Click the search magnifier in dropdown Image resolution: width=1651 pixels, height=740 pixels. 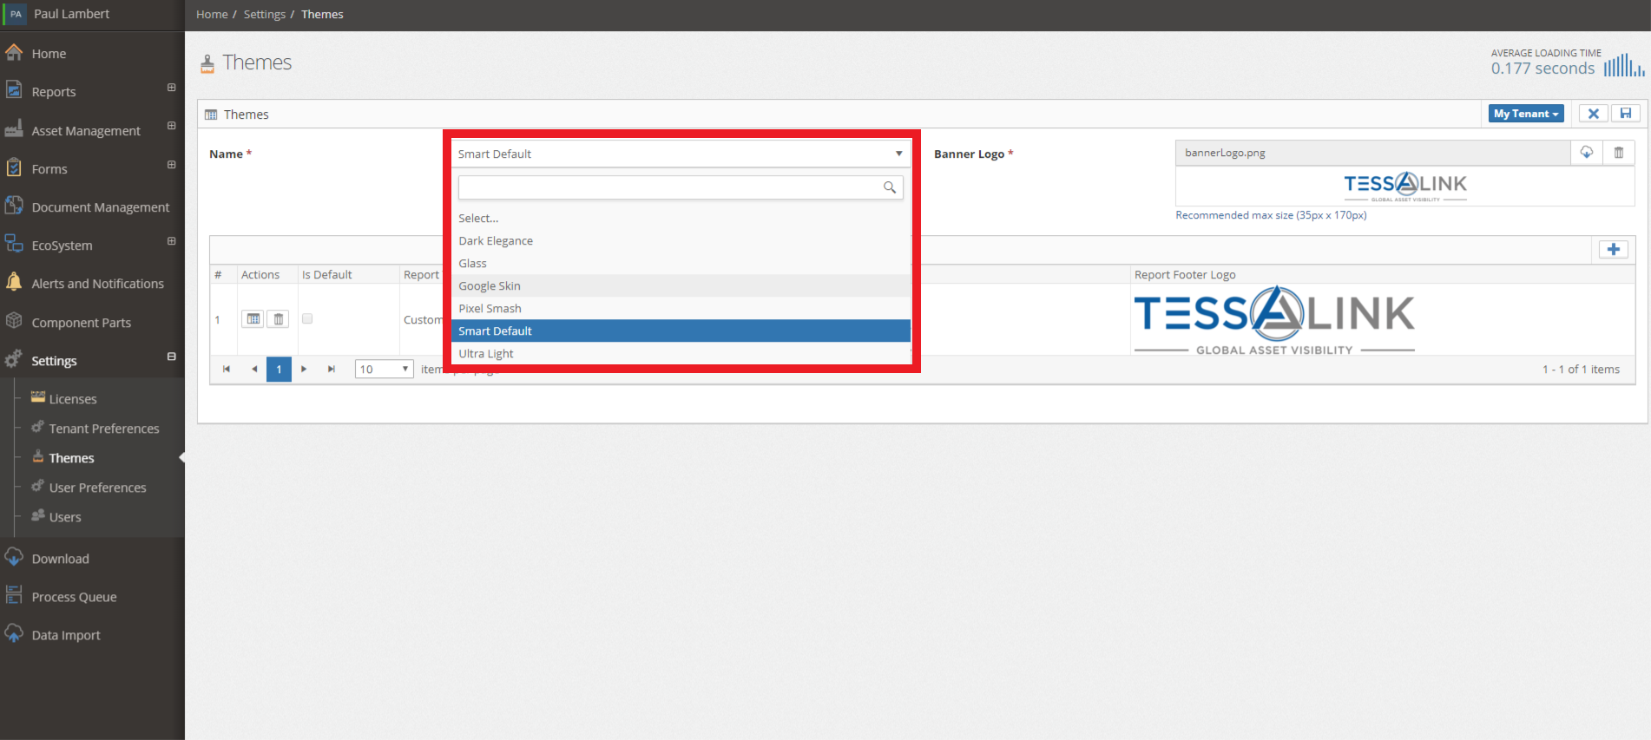point(890,187)
